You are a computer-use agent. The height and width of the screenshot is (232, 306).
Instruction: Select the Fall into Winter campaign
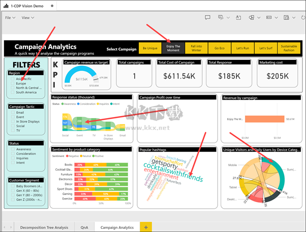point(196,48)
